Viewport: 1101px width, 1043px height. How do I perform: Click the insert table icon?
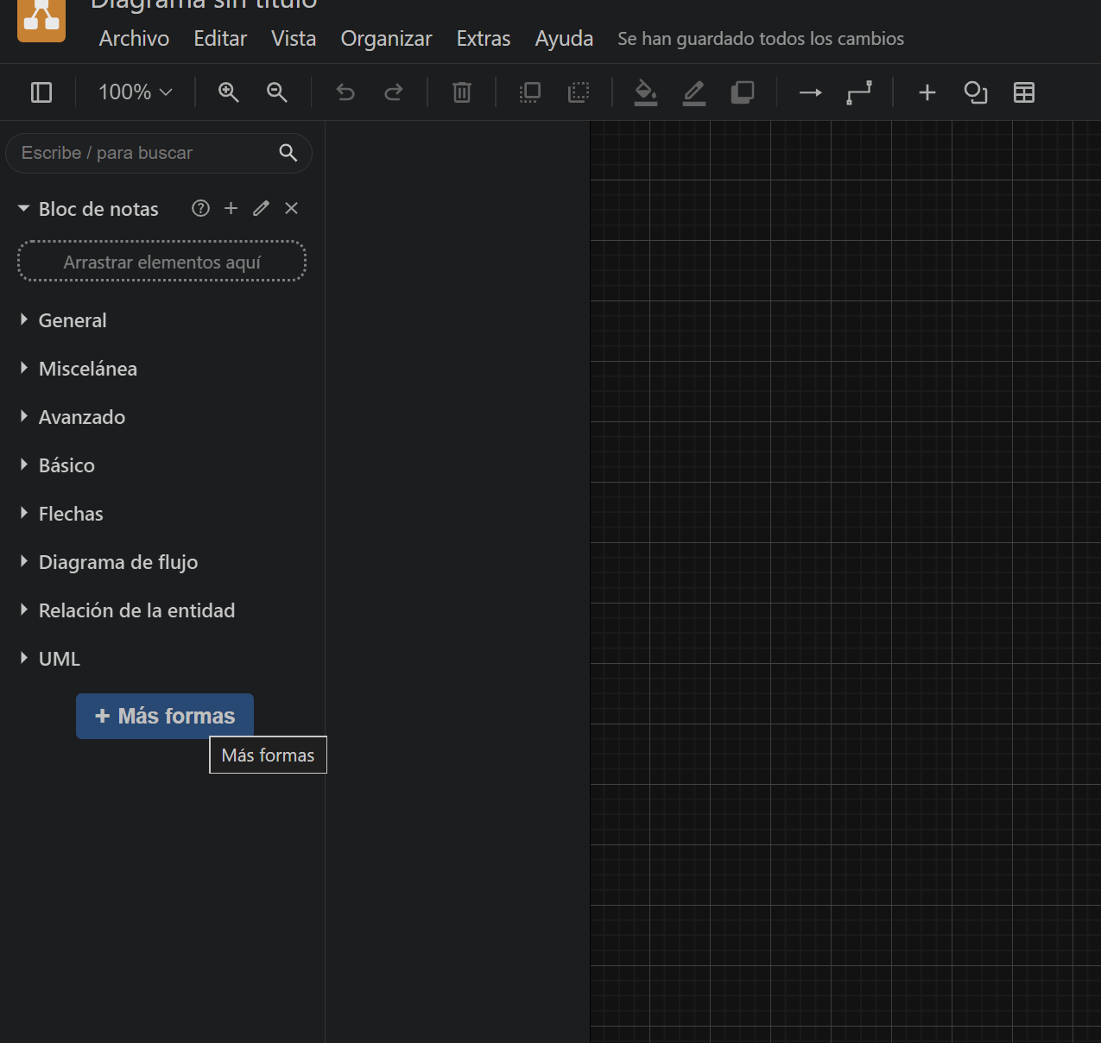[1024, 92]
